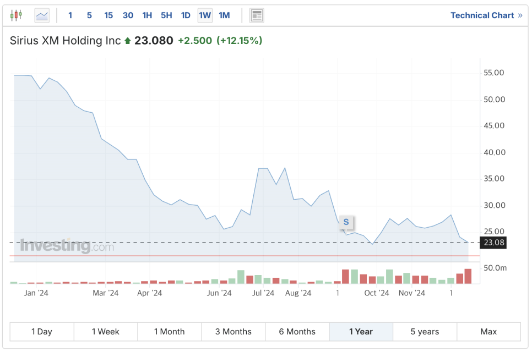Choose the 5H interval

(166, 15)
